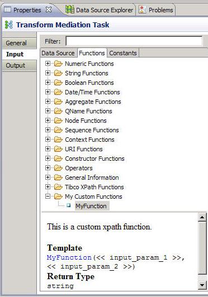Click the String Functions folder icon

coord(58,73)
